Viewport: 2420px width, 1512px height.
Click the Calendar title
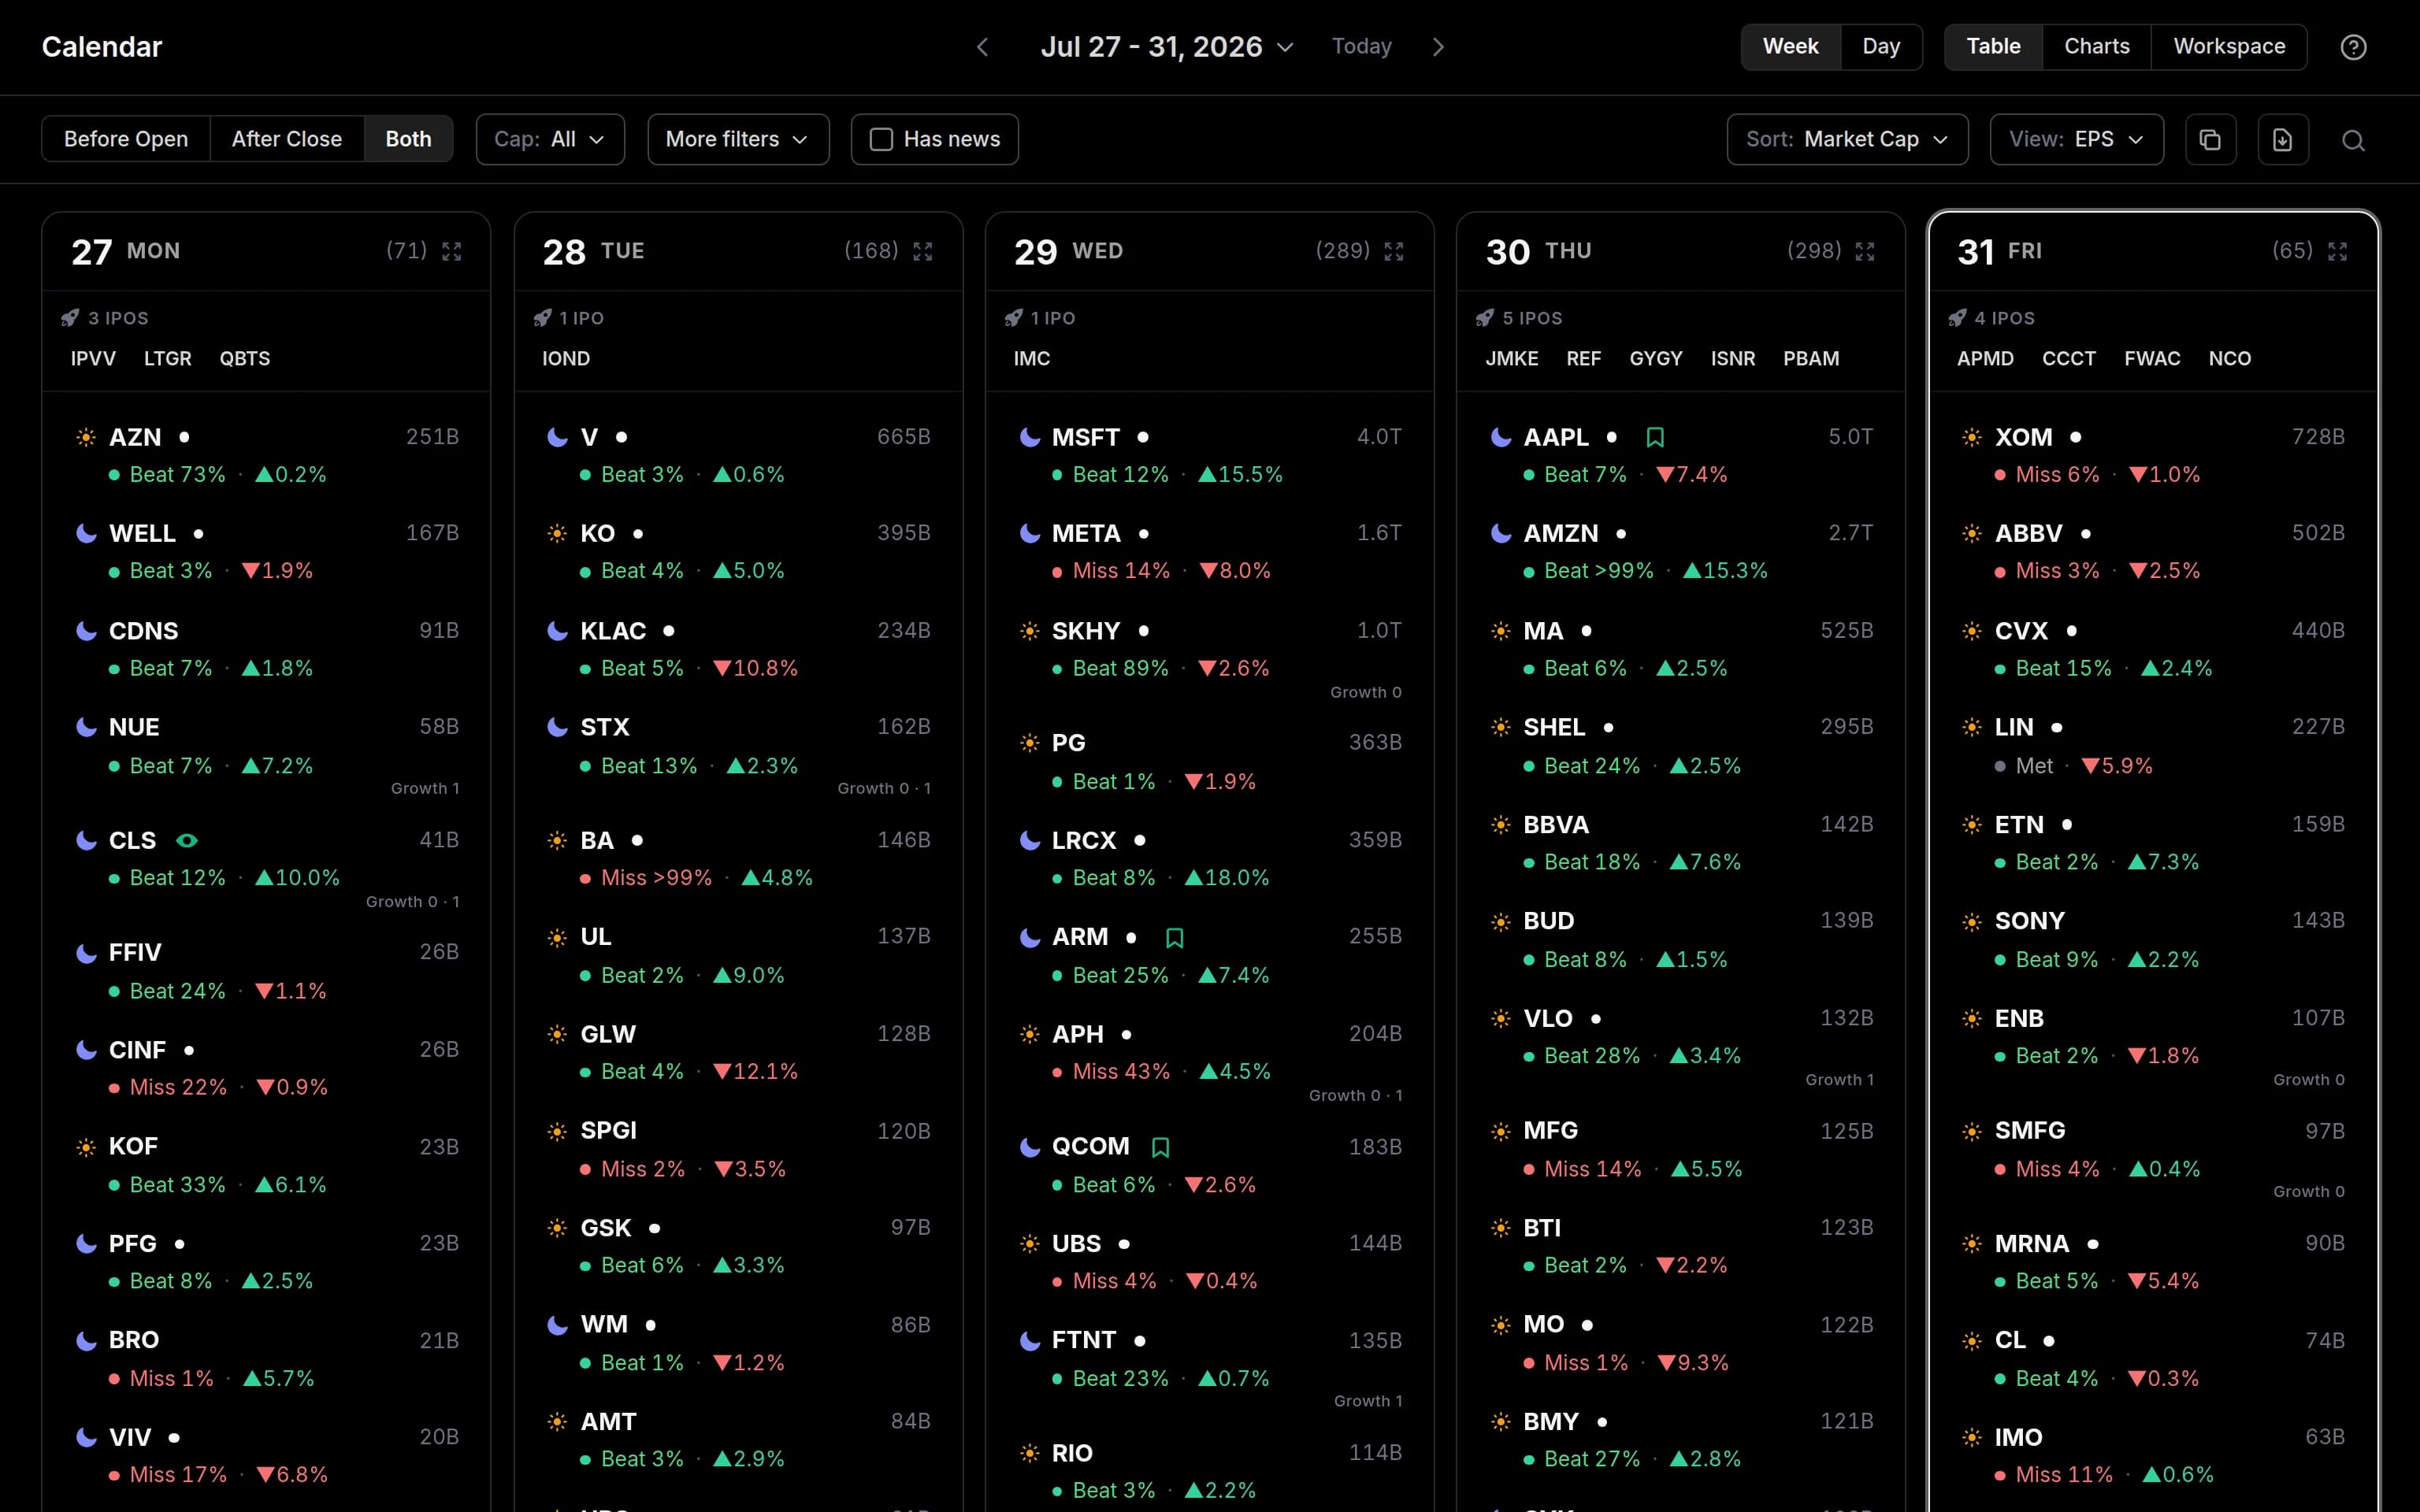coord(102,47)
